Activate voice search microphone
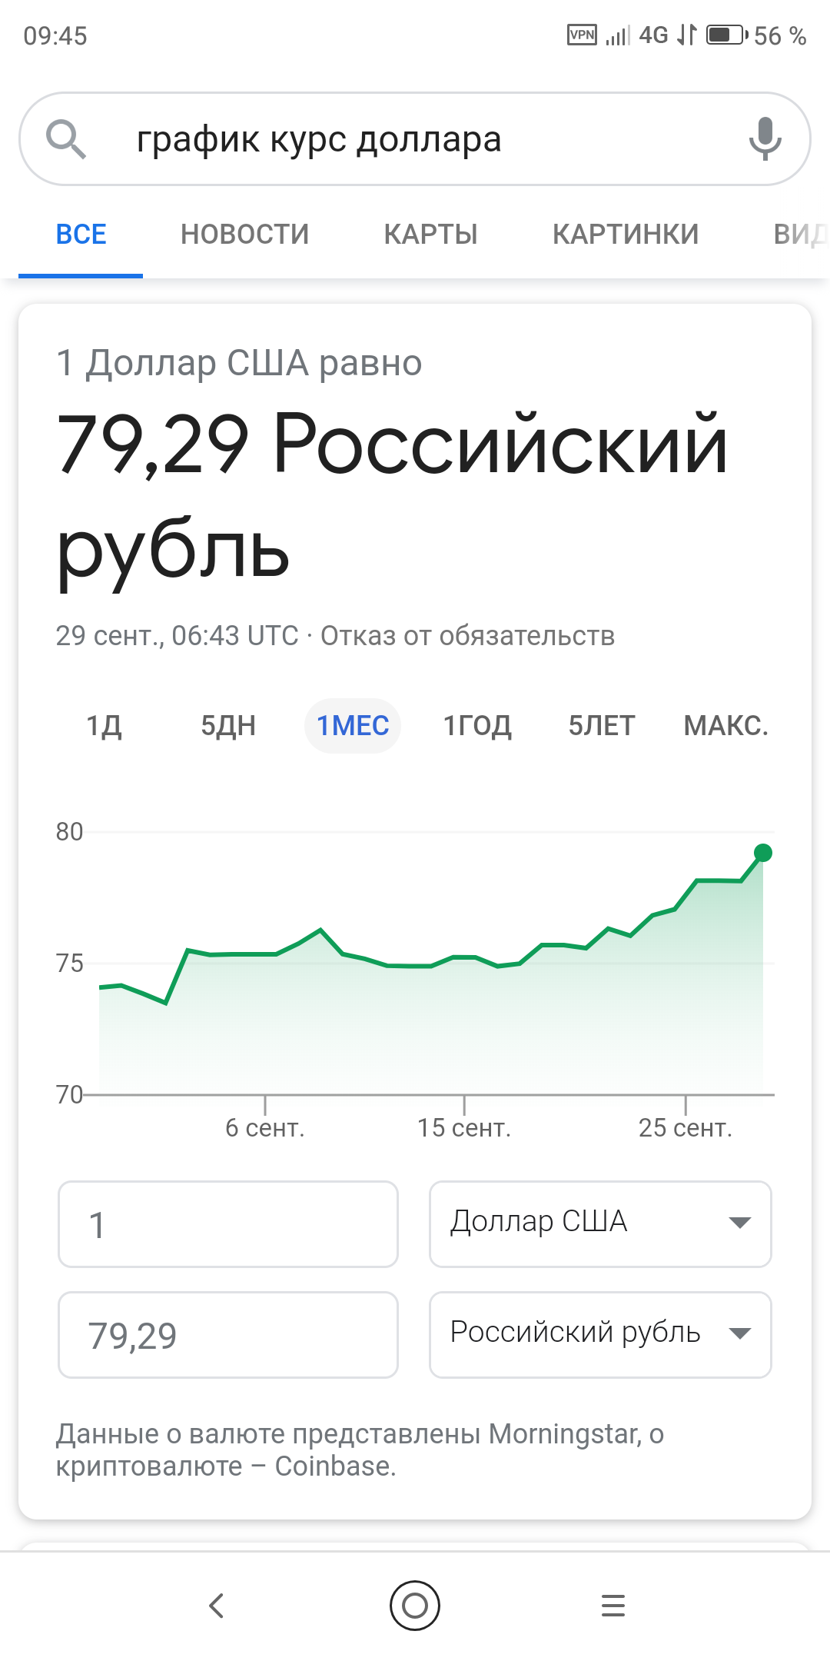Screen dimensions: 830x1661 click(765, 138)
